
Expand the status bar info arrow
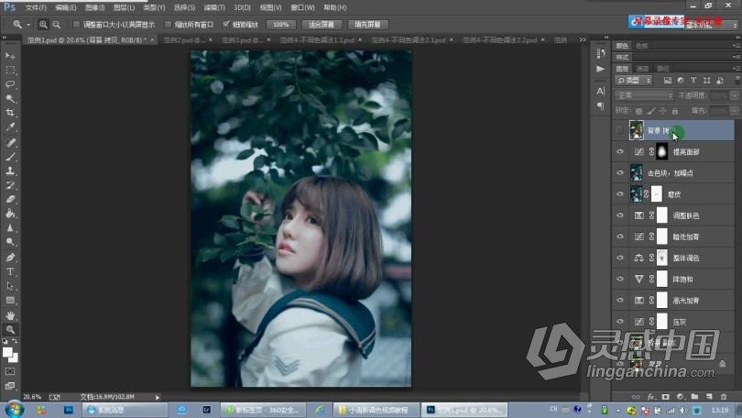(158, 397)
